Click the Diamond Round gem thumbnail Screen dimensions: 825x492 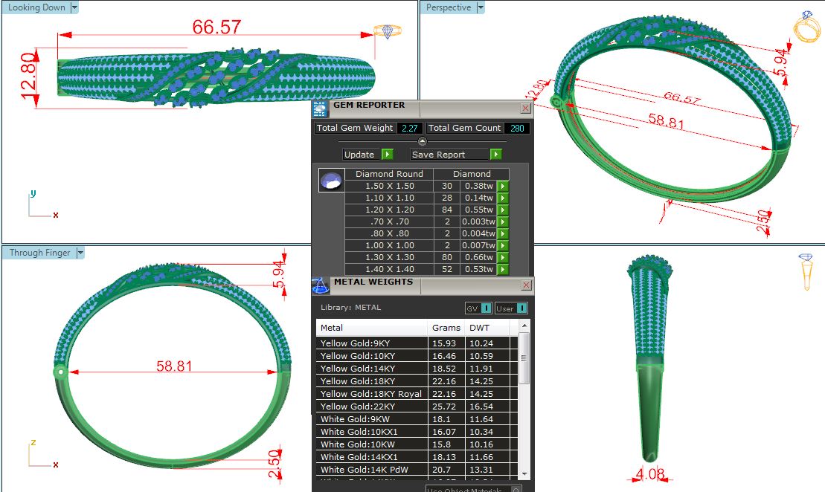tap(330, 181)
